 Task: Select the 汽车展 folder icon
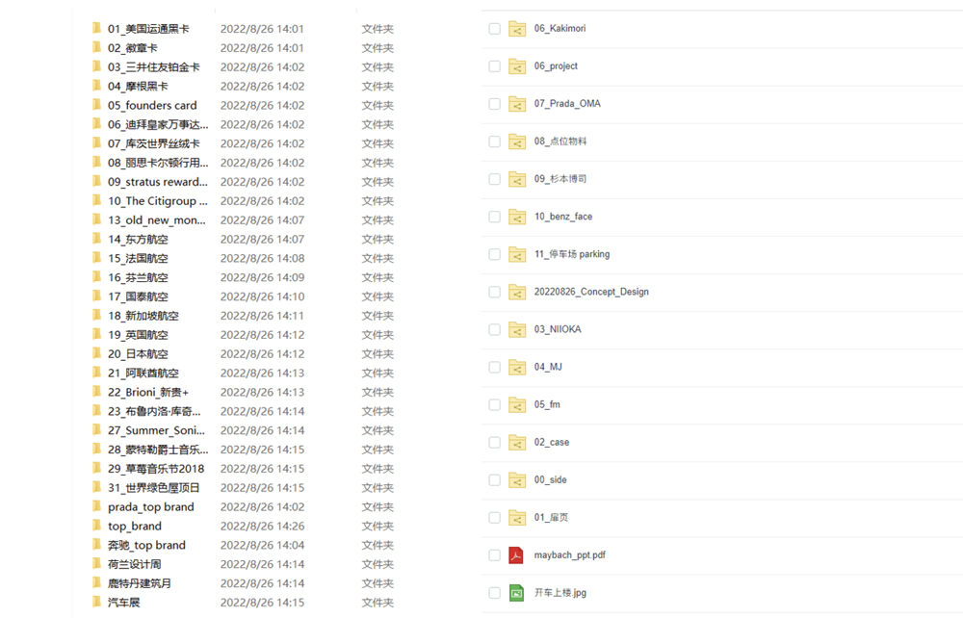tap(96, 602)
